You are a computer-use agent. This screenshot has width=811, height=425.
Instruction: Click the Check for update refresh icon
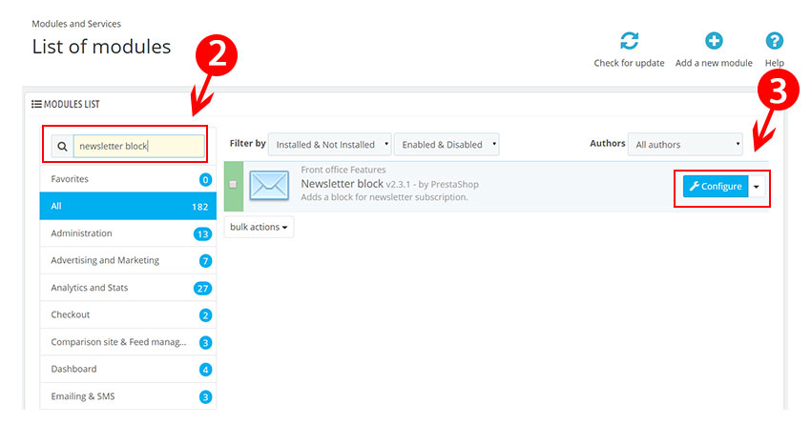[629, 41]
